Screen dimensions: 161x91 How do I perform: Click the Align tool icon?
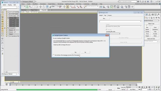tap(104, 7)
